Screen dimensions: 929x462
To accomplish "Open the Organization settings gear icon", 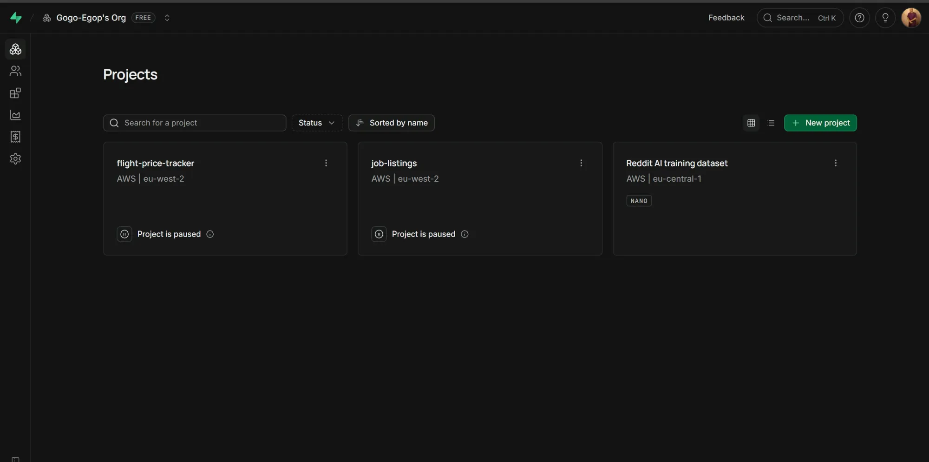I will coord(15,158).
